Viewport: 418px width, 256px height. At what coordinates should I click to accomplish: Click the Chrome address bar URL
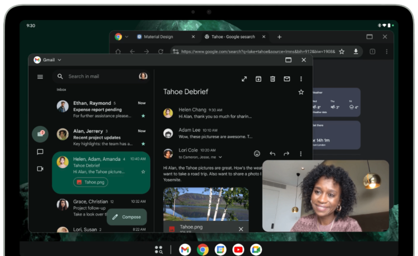point(258,52)
